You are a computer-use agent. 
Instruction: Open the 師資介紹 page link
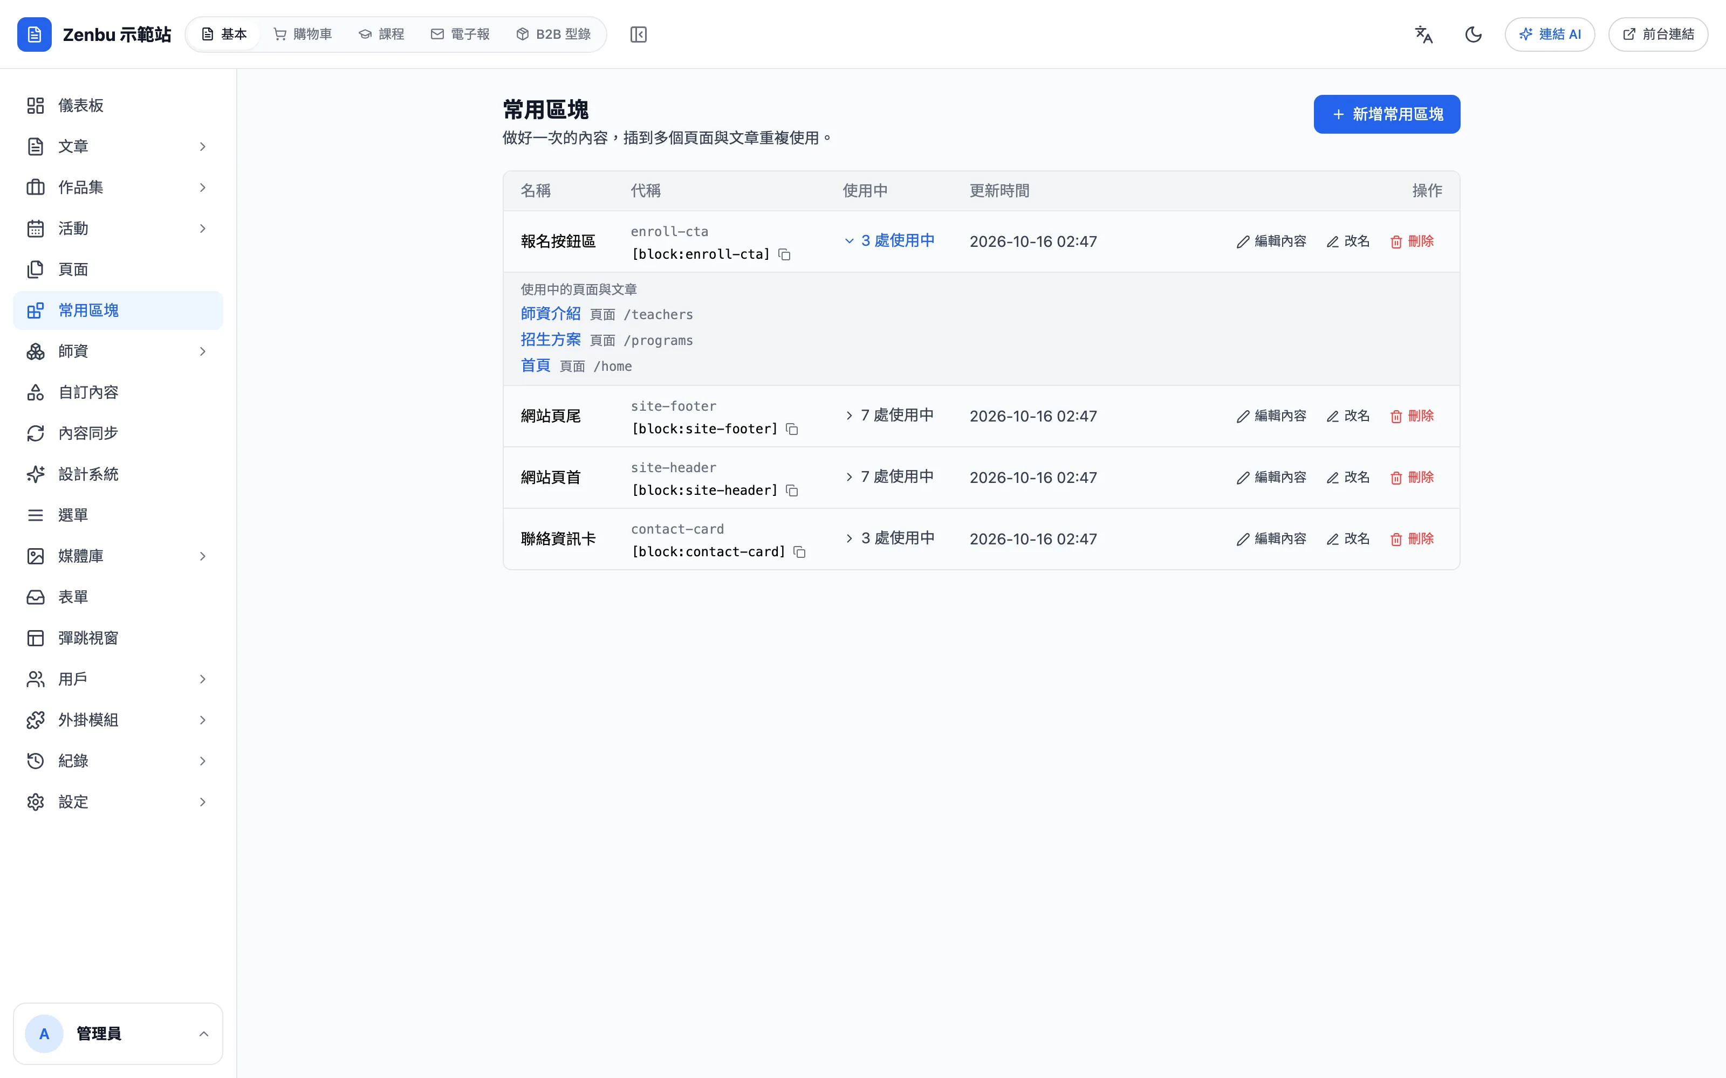[551, 314]
